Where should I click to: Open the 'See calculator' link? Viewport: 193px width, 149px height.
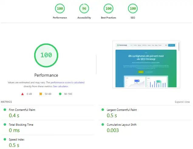tap(60, 86)
